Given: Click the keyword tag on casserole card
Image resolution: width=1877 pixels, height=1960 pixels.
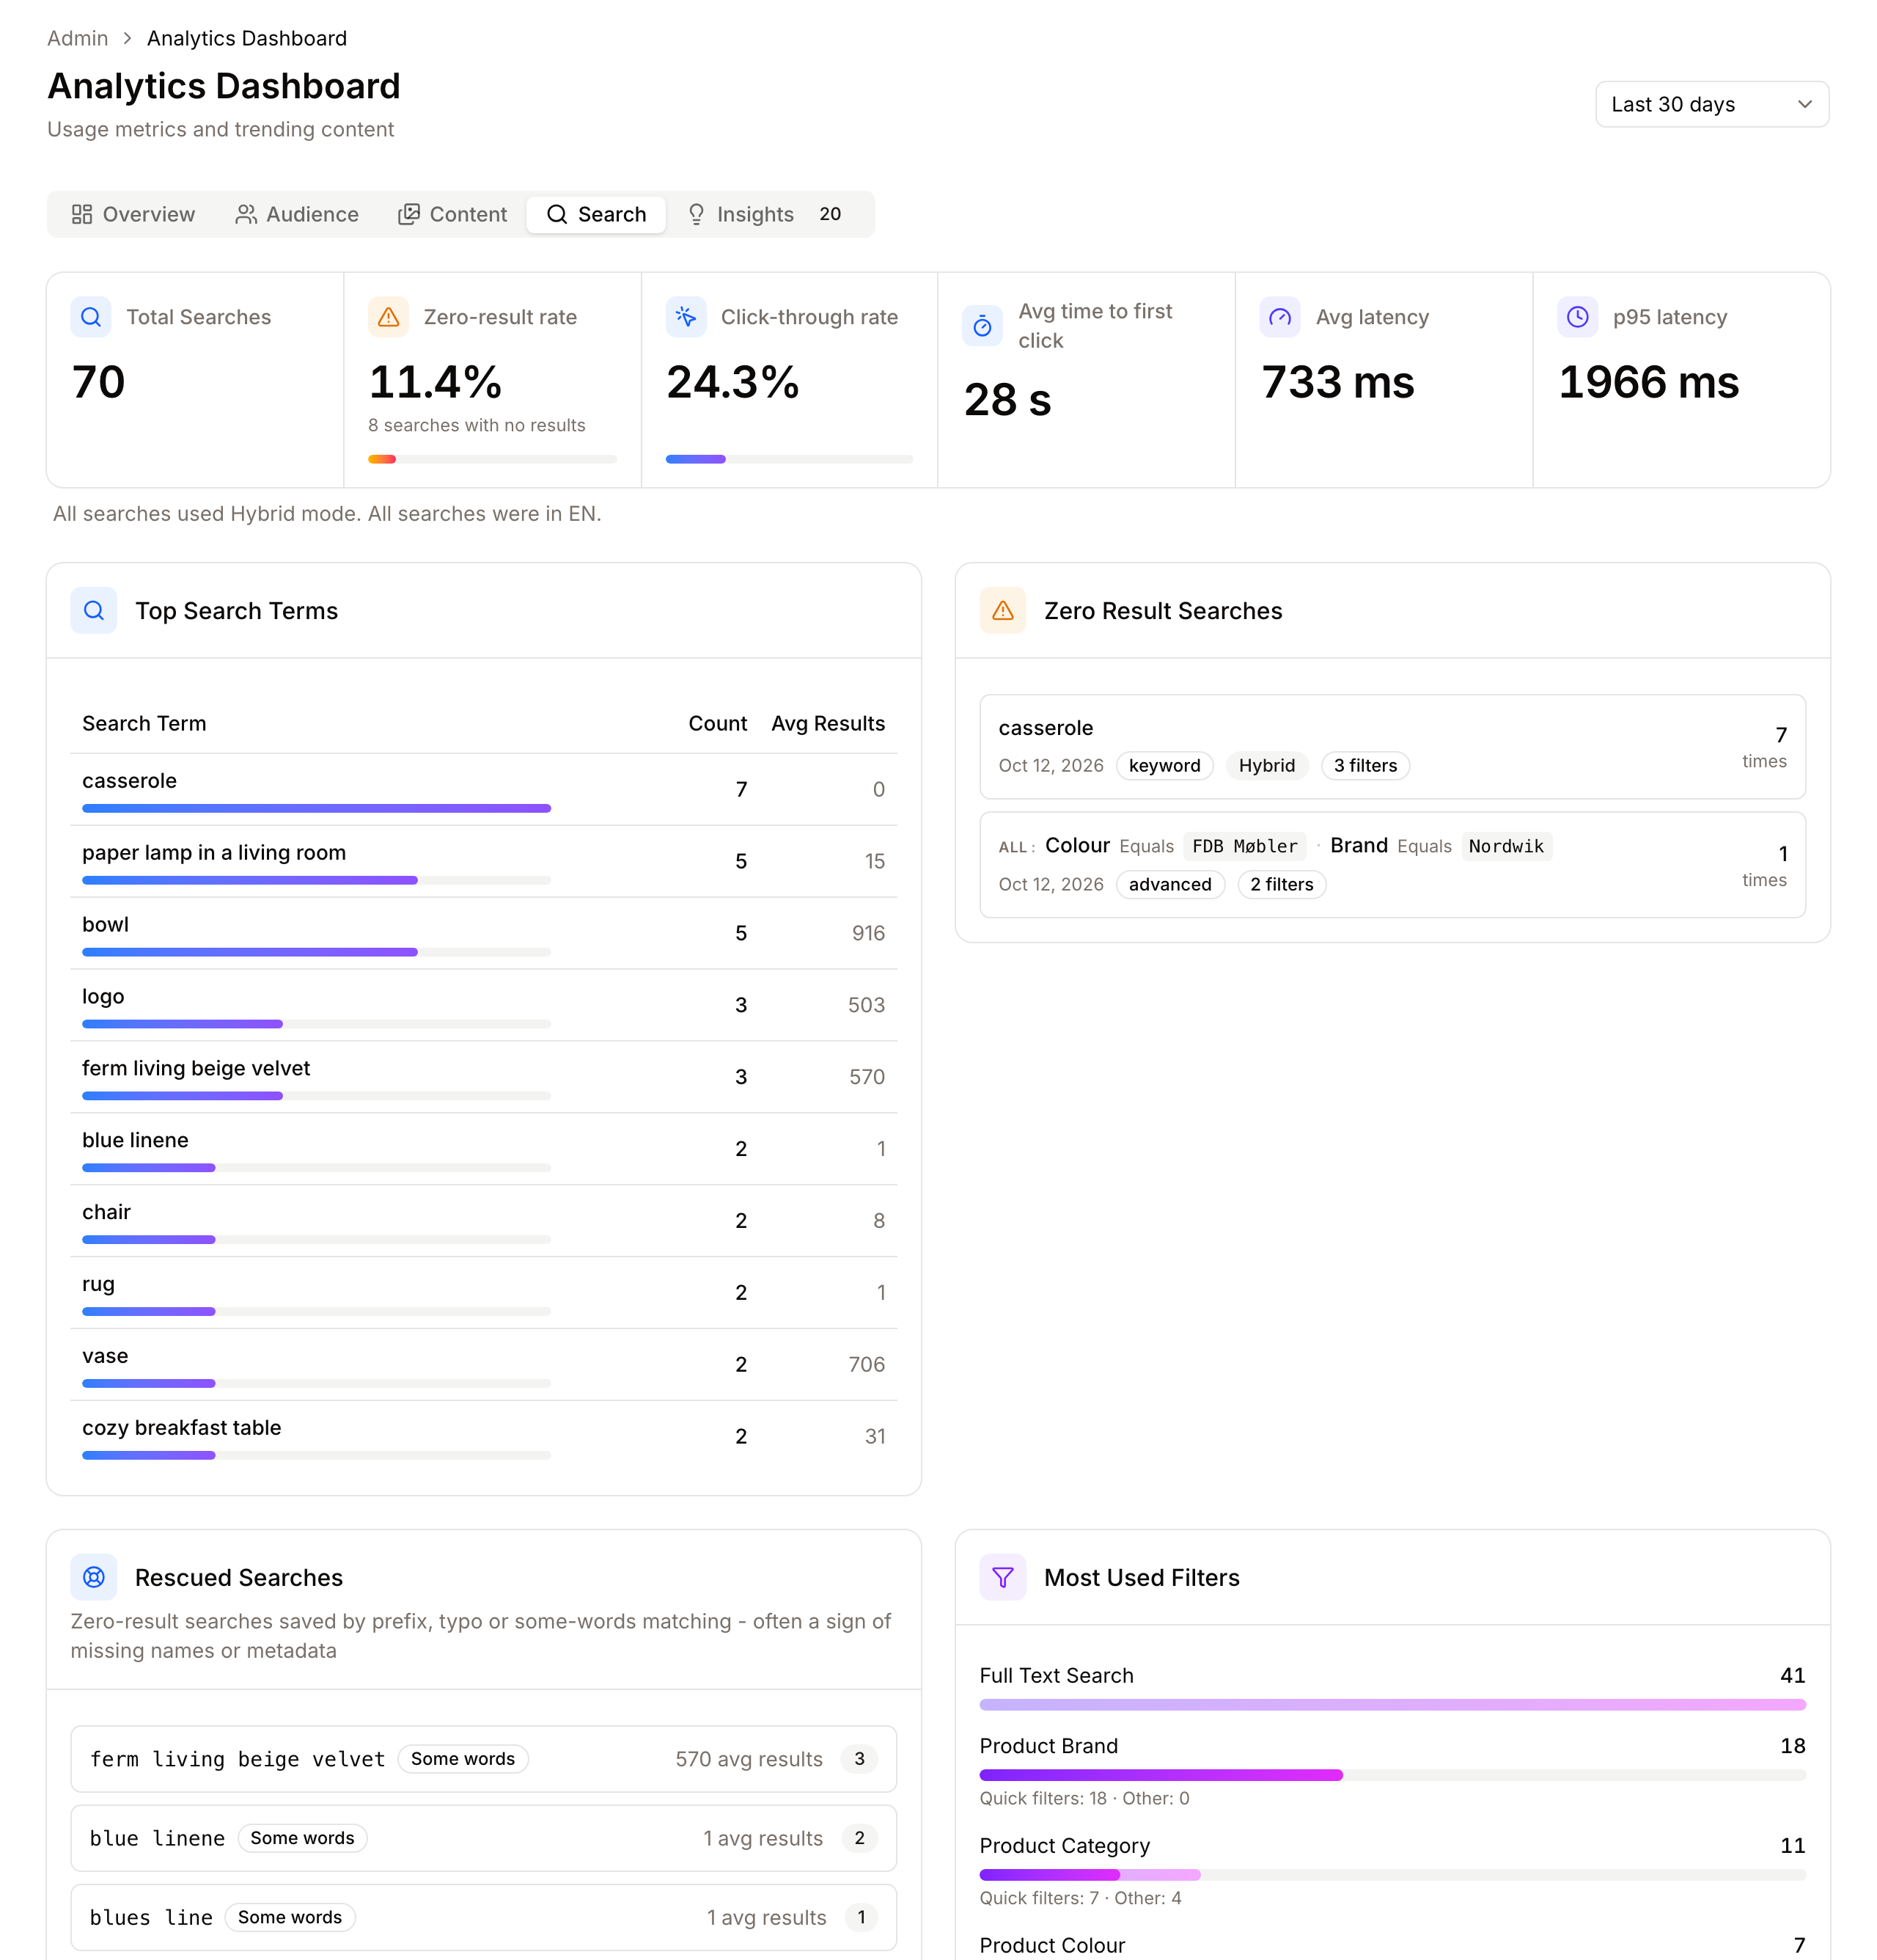Looking at the screenshot, I should coord(1164,765).
